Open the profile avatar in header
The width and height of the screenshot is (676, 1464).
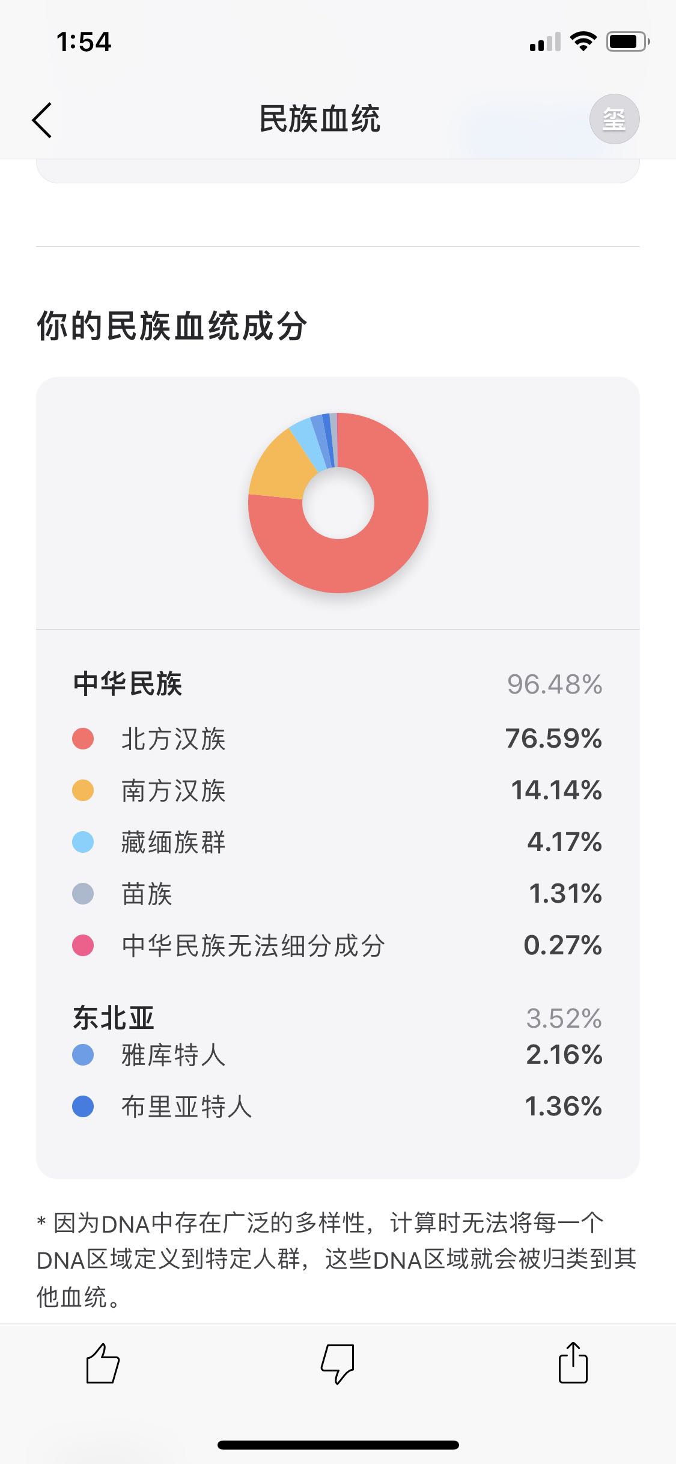(x=614, y=119)
